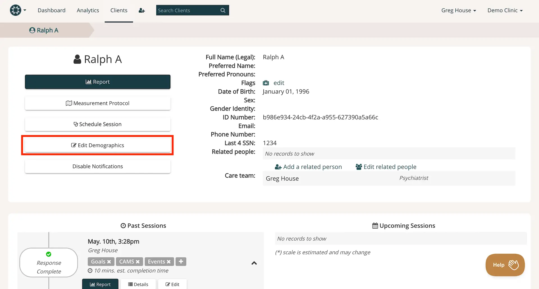Viewport: 539px width, 289px height.
Task: Remove the CAMS measure tag
Action: (138, 262)
